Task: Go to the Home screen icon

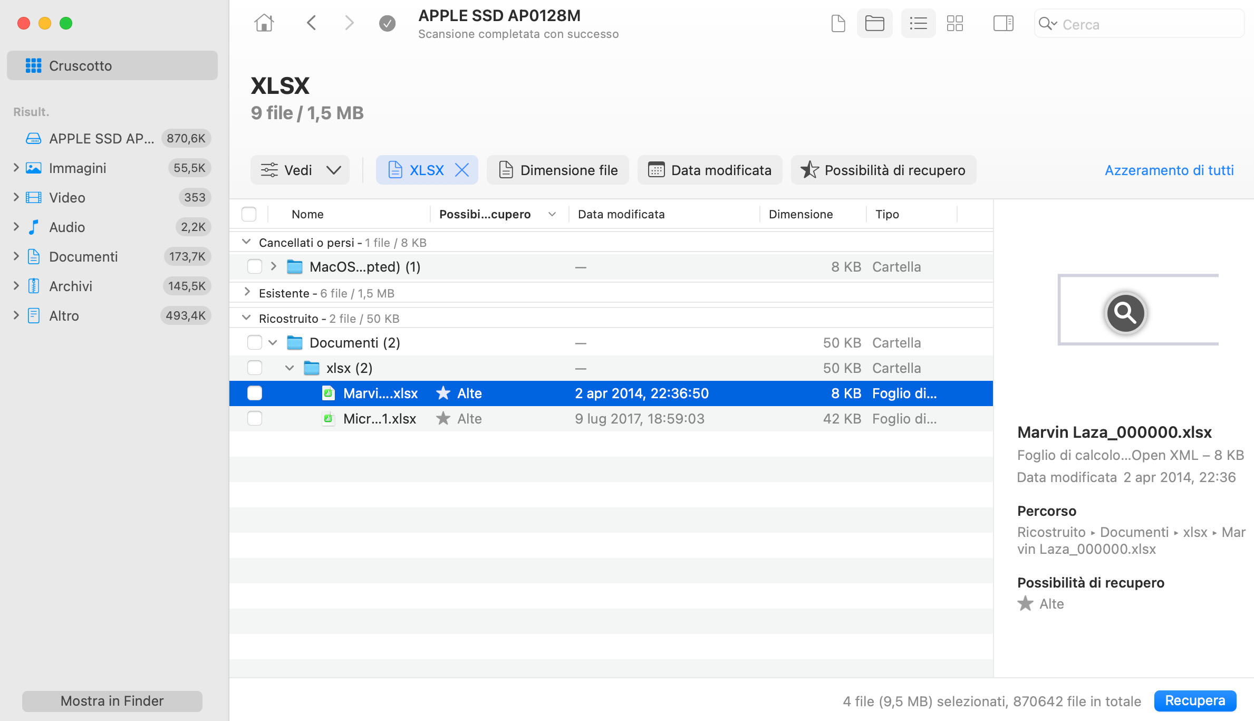Action: (x=264, y=23)
